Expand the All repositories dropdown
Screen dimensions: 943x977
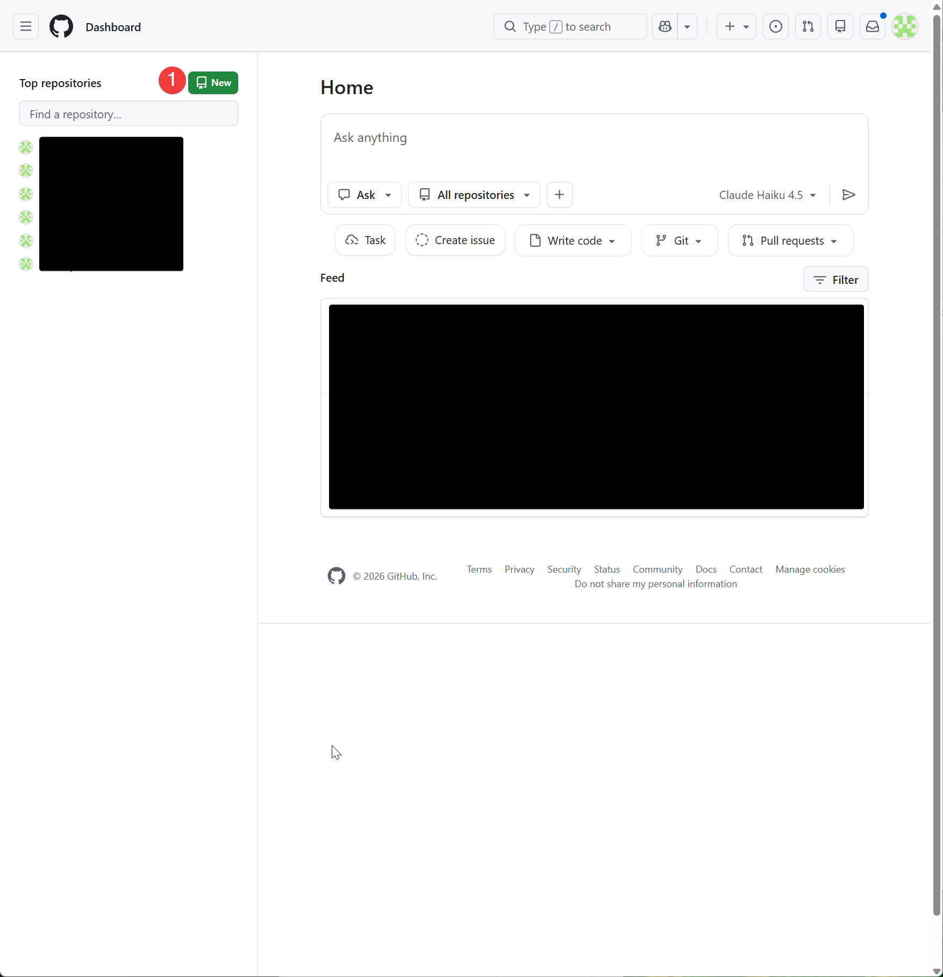click(x=474, y=195)
